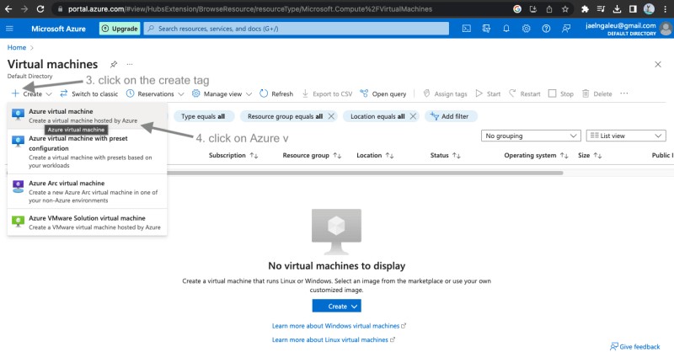This screenshot has height=352, width=674.
Task: Open the List view dropdown
Action: pyautogui.click(x=626, y=136)
